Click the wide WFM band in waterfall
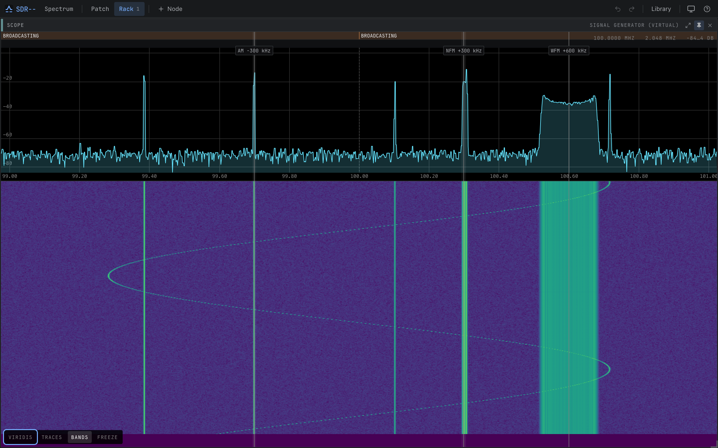The width and height of the screenshot is (718, 448). pos(568,307)
